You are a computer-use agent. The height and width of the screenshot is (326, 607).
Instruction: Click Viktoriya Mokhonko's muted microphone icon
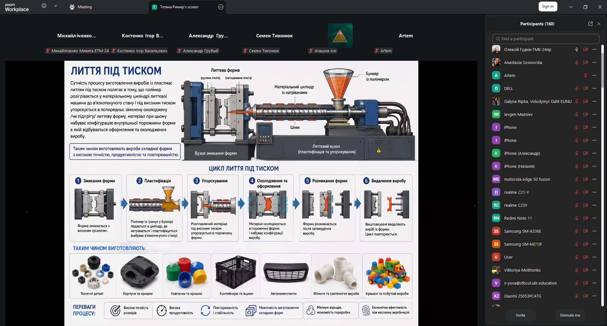coord(577,270)
